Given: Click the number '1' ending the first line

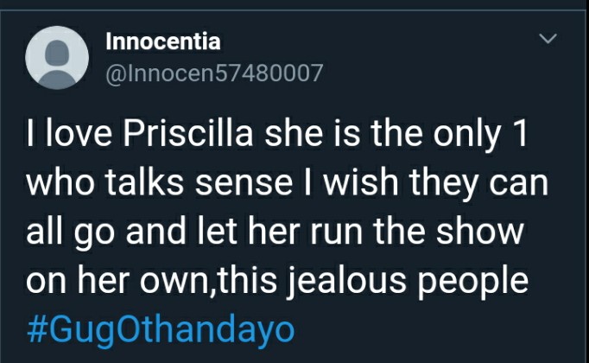Looking at the screenshot, I should pyautogui.click(x=521, y=134).
